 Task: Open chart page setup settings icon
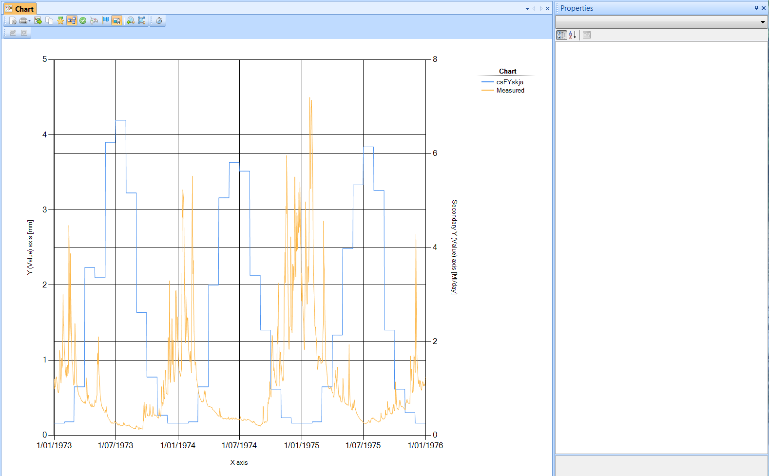point(13,20)
